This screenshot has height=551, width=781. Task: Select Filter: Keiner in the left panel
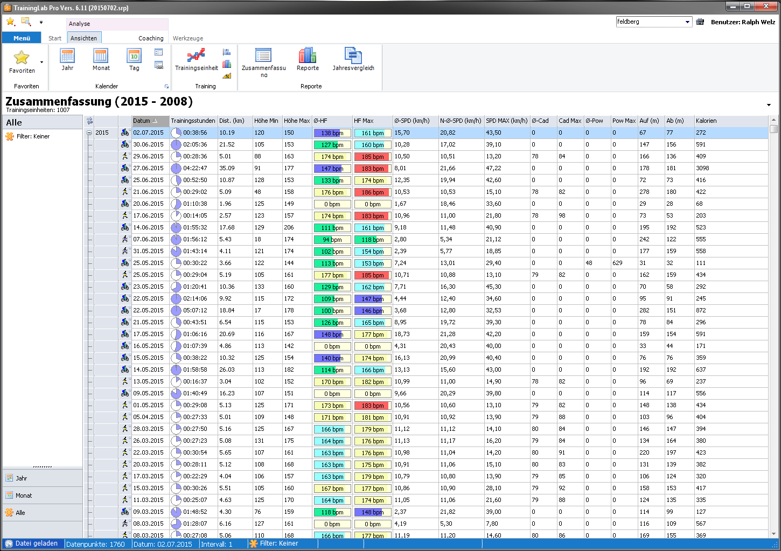[x=33, y=136]
